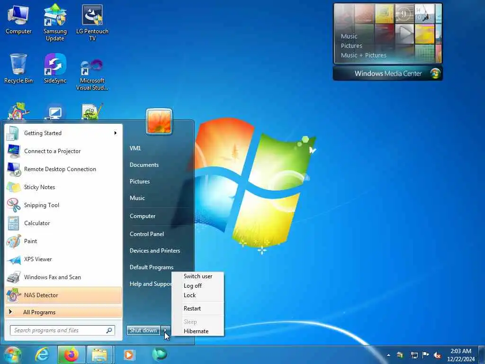Open Pictures from Start menu right pane
This screenshot has width=485, height=364.
pyautogui.click(x=140, y=182)
